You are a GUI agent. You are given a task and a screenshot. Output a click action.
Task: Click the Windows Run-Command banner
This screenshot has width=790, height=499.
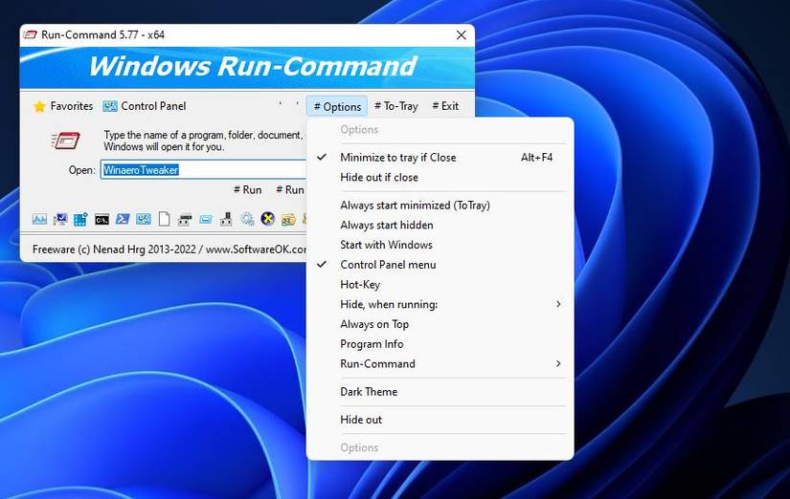(x=247, y=67)
